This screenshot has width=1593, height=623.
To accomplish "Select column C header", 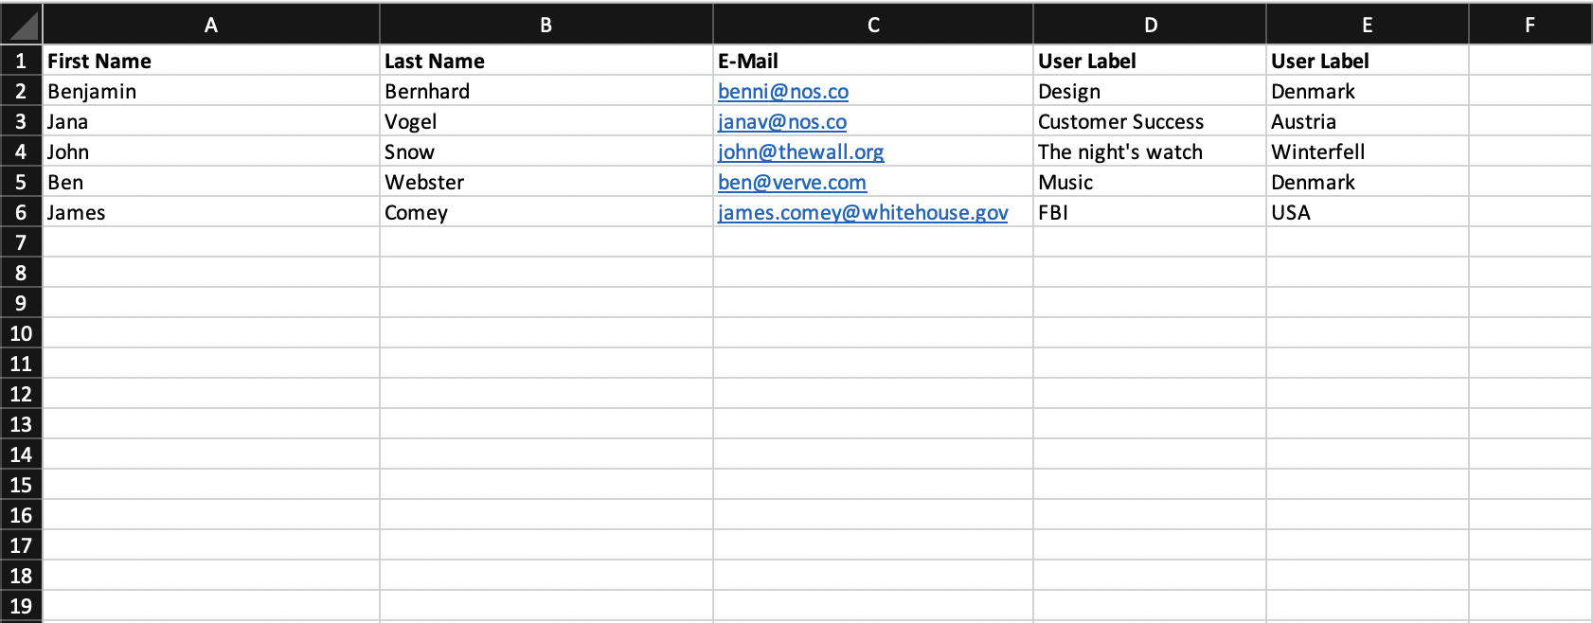I will pos(873,25).
